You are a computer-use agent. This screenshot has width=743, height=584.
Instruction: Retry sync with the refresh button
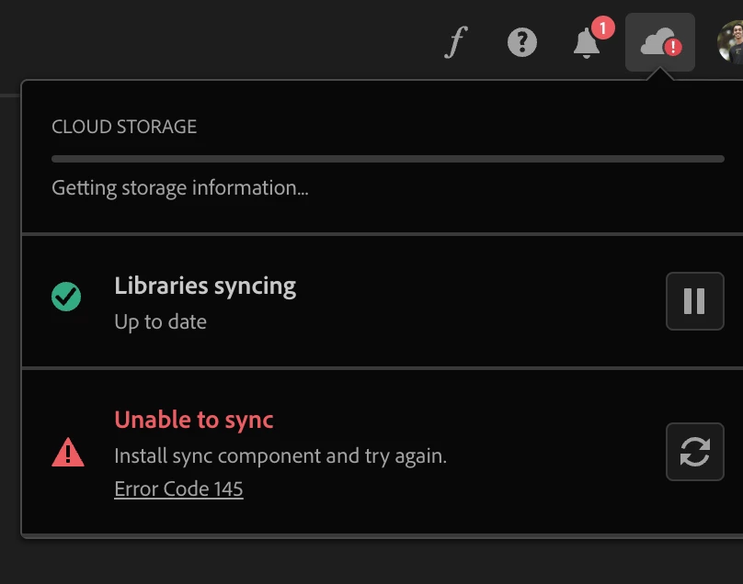694,451
